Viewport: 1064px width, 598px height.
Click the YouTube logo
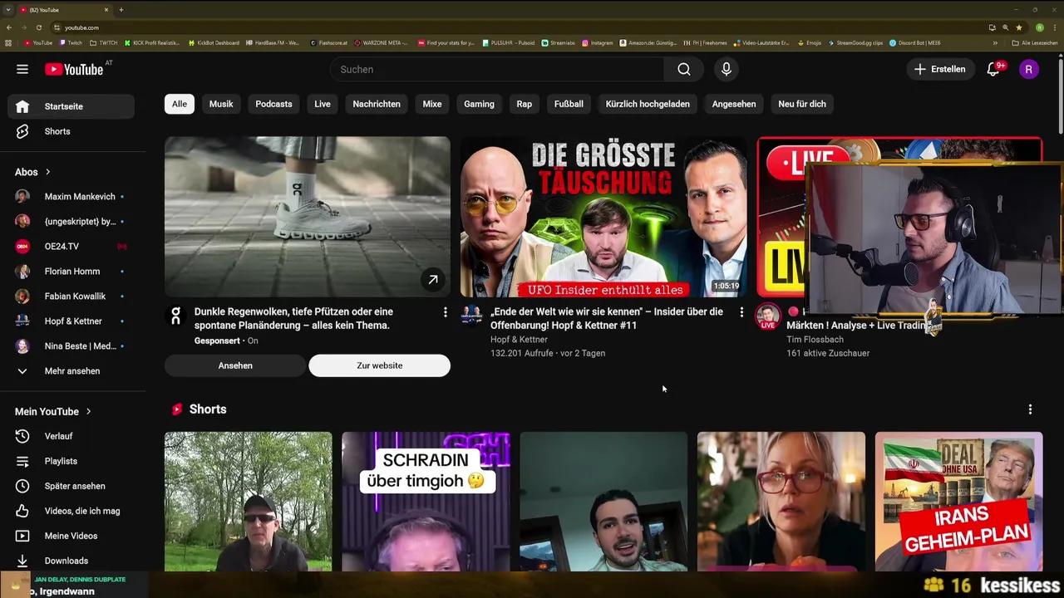click(74, 70)
